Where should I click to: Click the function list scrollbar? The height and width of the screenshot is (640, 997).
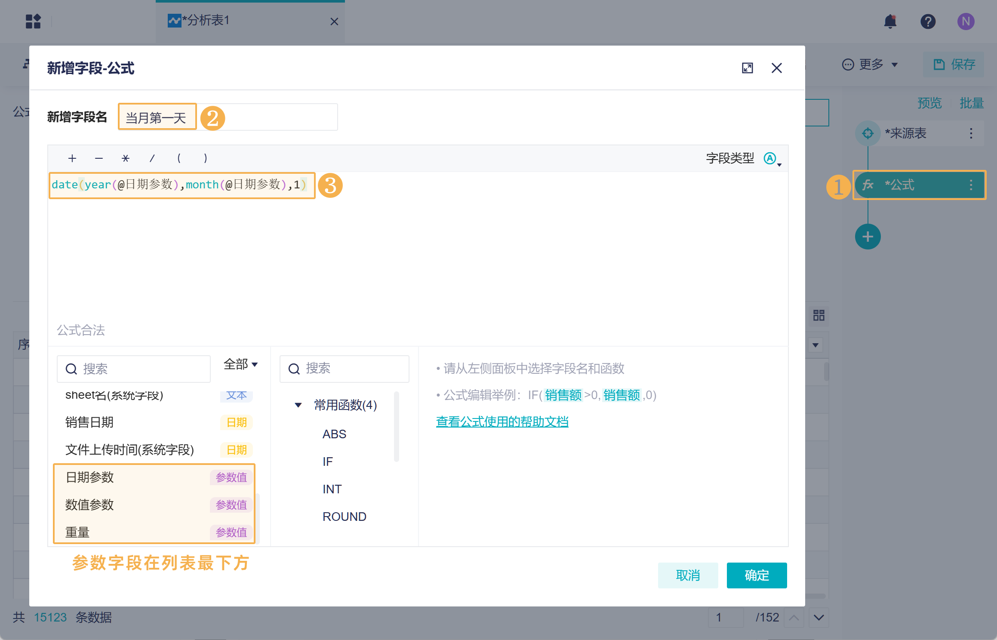pos(397,426)
